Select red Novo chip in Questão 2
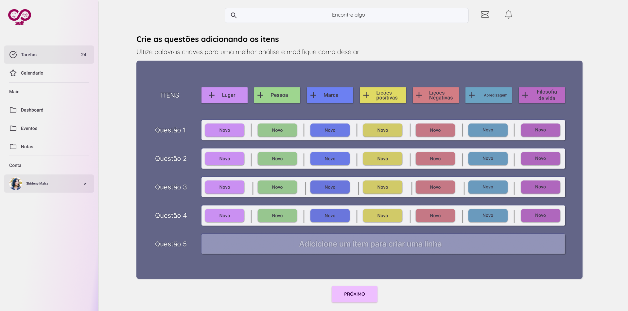 tap(435, 158)
